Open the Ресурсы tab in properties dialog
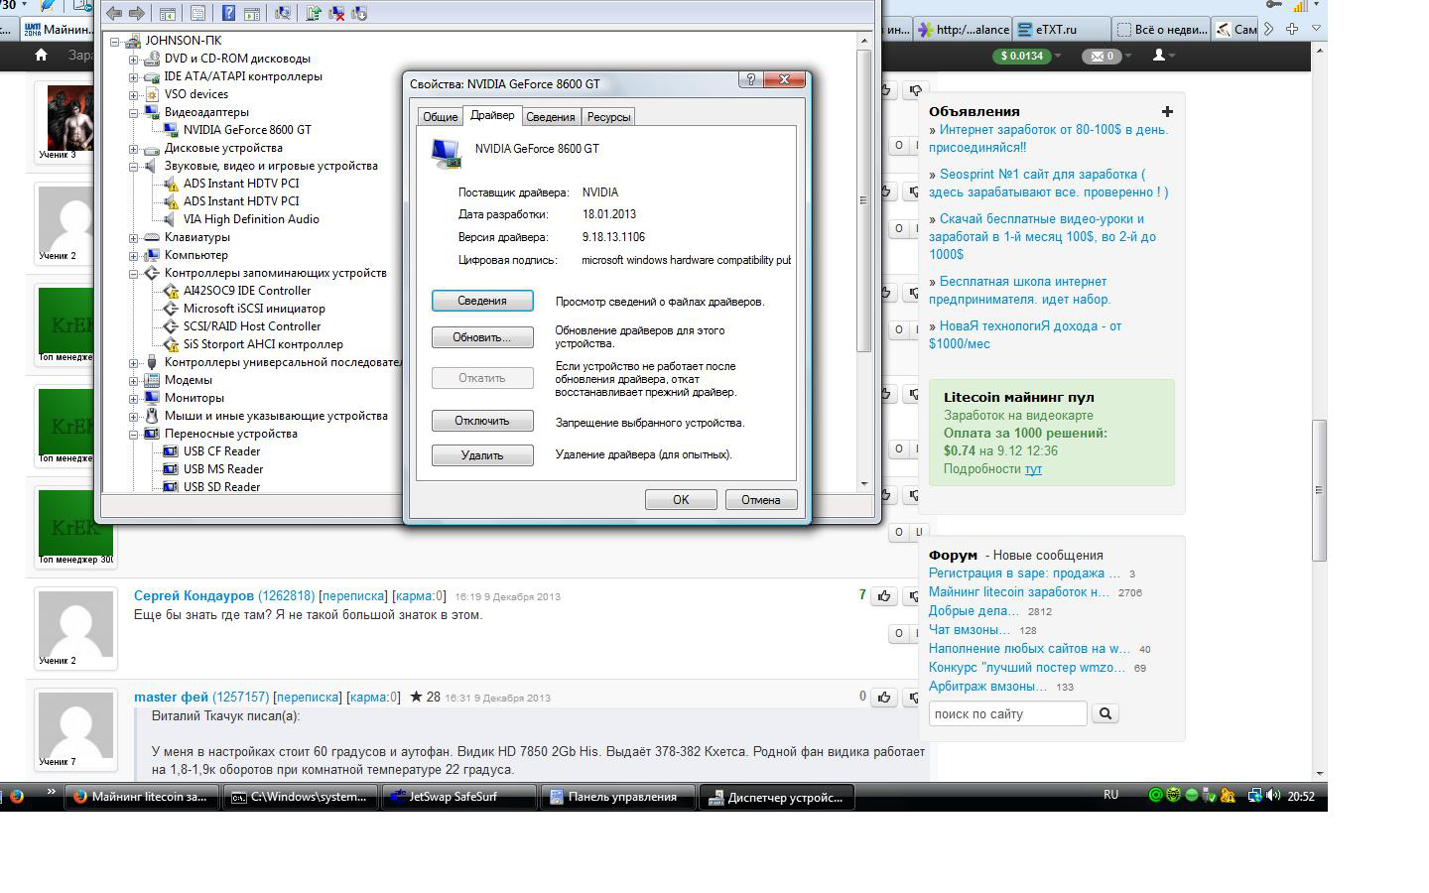Viewport: 1429px width, 893px height. (608, 117)
